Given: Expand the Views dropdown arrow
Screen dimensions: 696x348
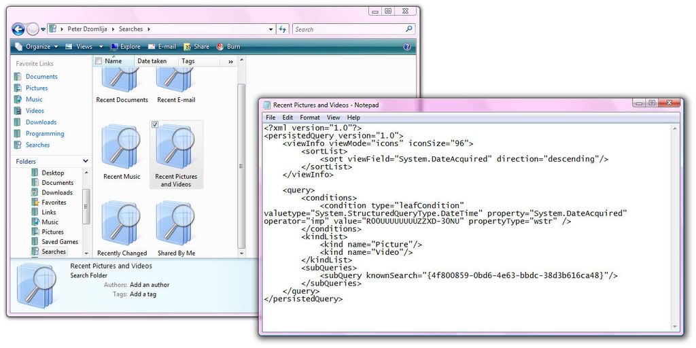Looking at the screenshot, I should (101, 47).
